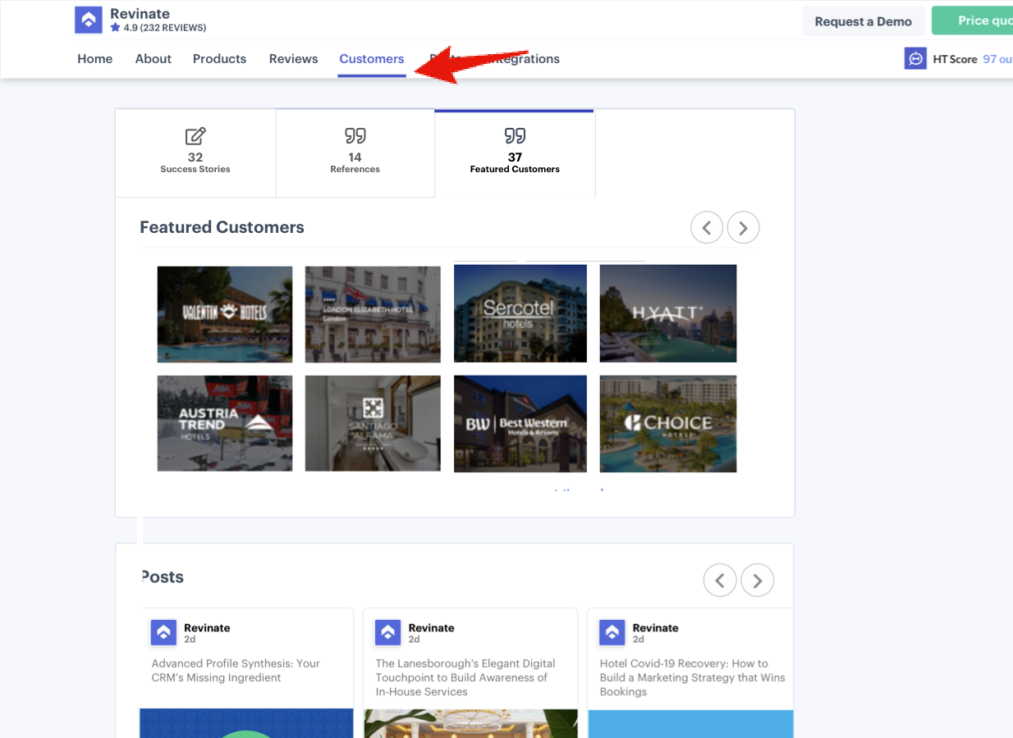Open the Integrations nav tab
Image resolution: width=1013 pixels, height=738 pixels.
(x=522, y=59)
